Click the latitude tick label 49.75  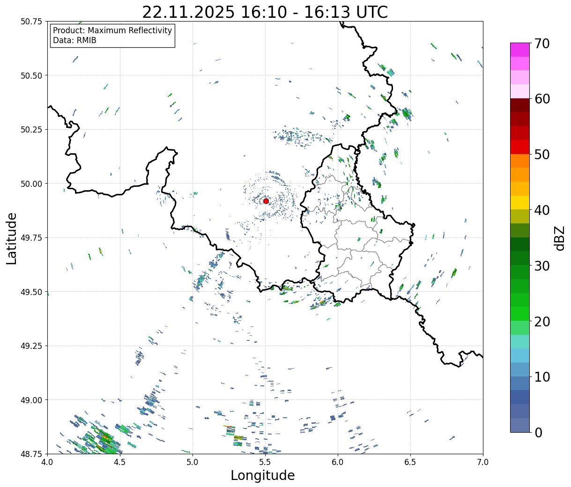31,238
